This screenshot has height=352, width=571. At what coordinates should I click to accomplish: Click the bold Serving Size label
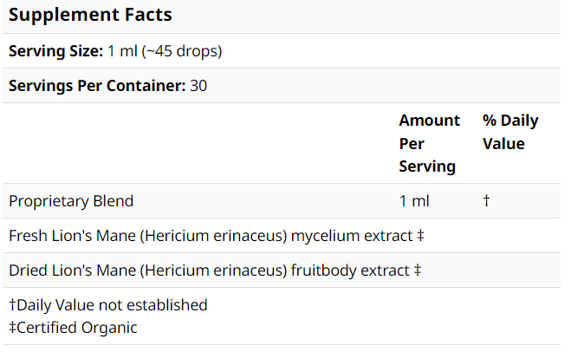coord(55,51)
